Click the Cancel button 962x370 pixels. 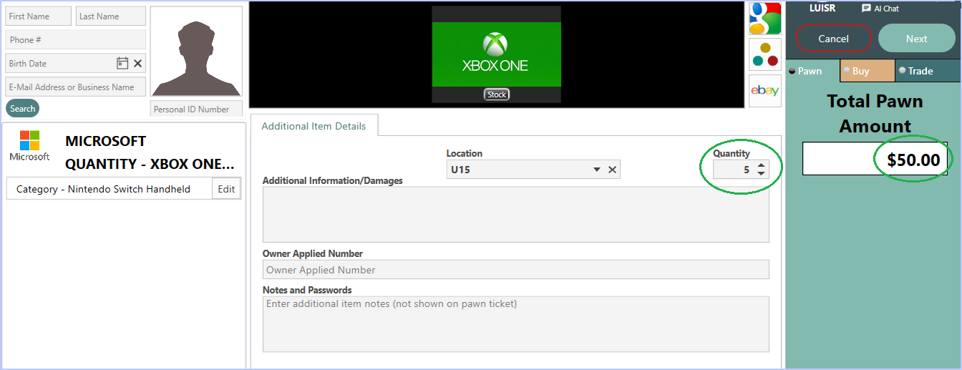pos(834,39)
